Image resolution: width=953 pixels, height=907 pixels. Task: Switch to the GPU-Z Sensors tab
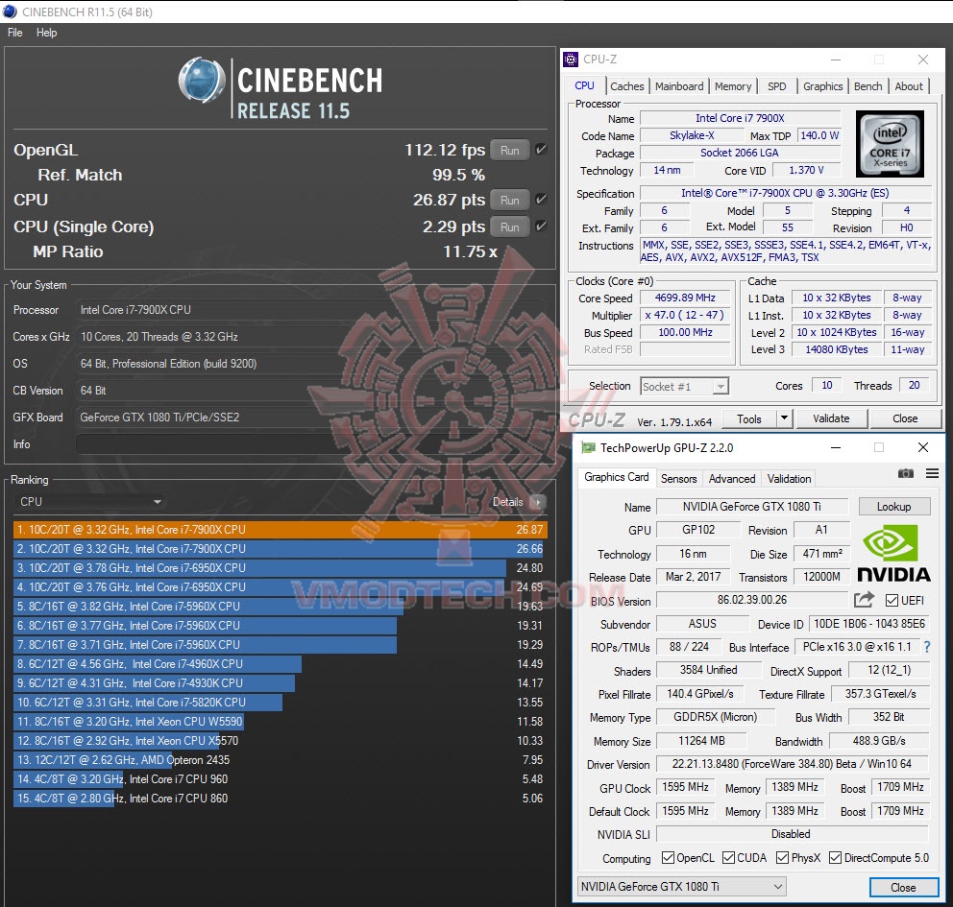pos(679,478)
